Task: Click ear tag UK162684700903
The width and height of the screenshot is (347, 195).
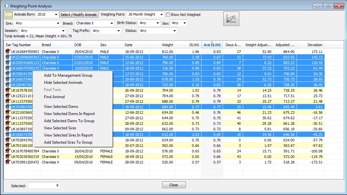Action: coord(25,52)
